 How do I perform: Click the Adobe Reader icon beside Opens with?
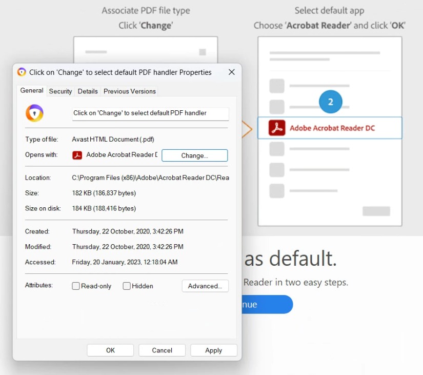[77, 155]
